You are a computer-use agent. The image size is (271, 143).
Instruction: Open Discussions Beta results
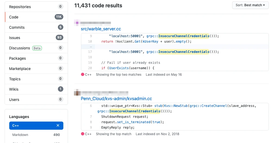(20, 48)
